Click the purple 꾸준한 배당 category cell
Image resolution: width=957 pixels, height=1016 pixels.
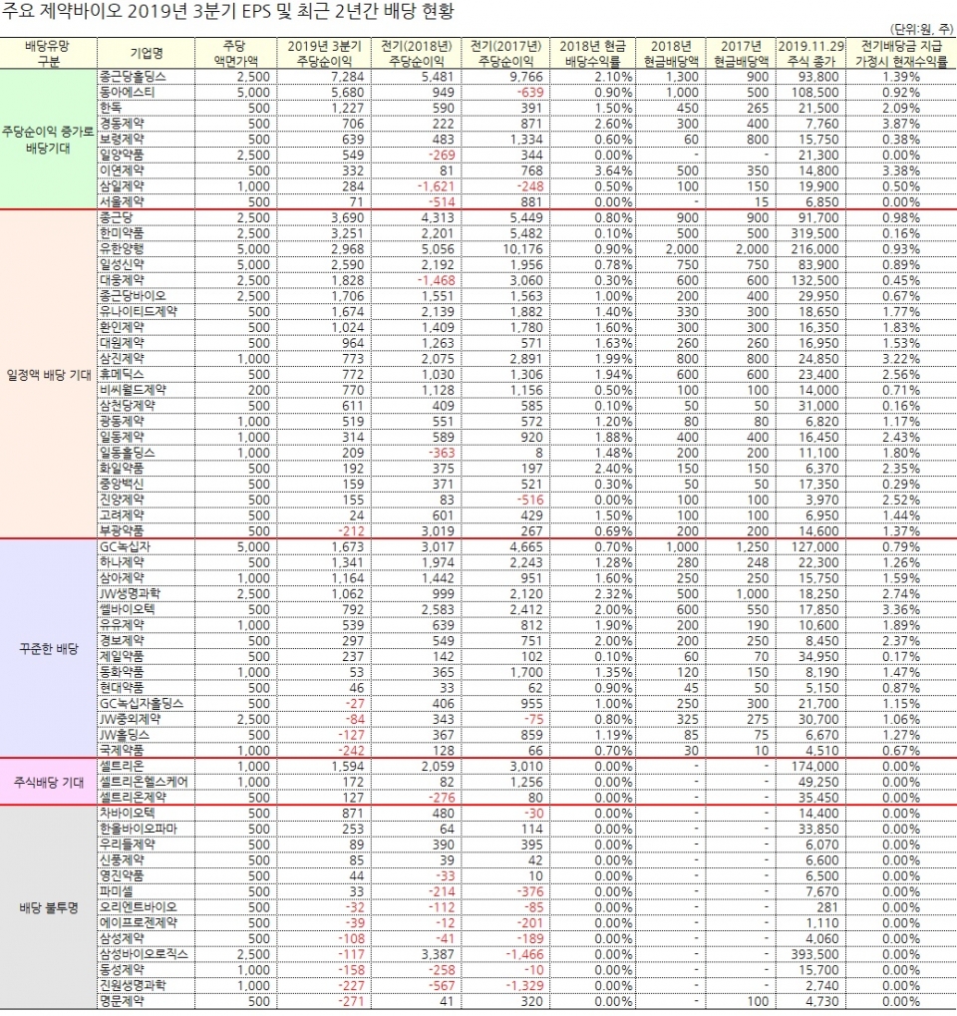(x=49, y=648)
